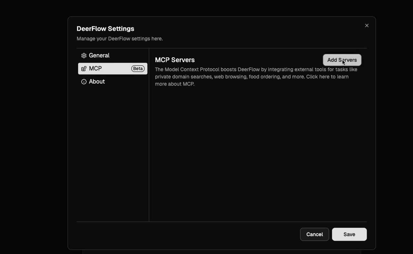
Task: Open the About tab
Action: (97, 82)
